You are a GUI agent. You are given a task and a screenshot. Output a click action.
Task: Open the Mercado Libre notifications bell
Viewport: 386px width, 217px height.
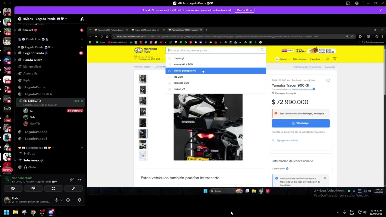(x=327, y=58)
